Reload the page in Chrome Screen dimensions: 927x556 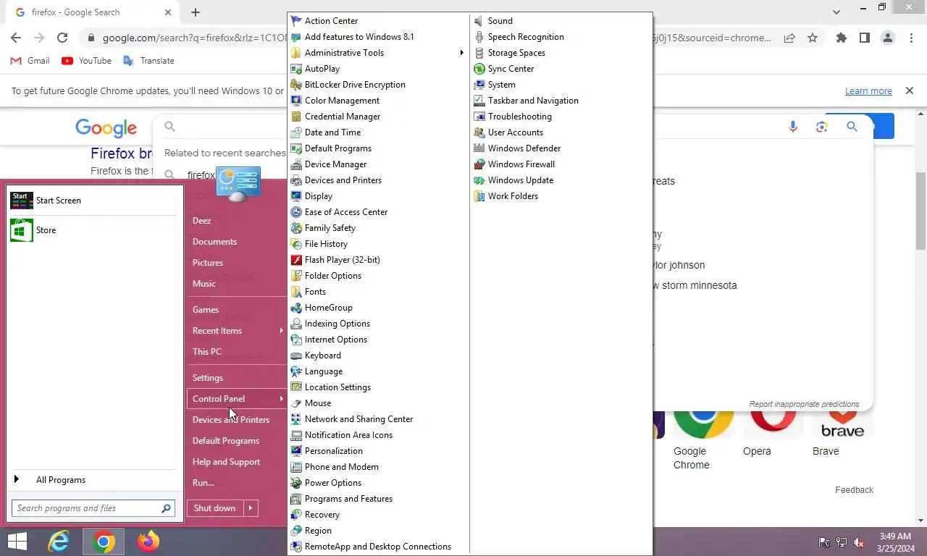[x=62, y=38]
